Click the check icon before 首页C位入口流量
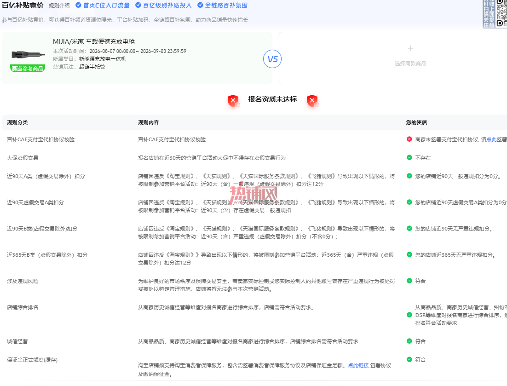This screenshot has width=507, height=386. 78,5
